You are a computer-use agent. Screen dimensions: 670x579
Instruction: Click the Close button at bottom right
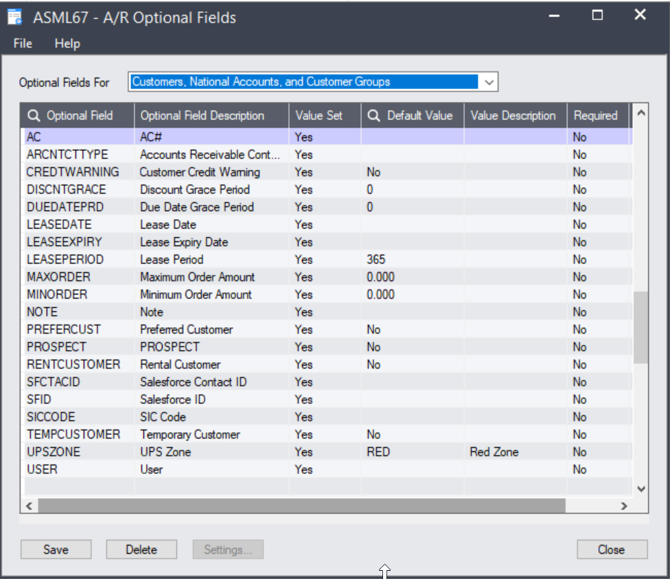tap(611, 550)
